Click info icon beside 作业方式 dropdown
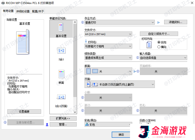 (x=83, y=22)
